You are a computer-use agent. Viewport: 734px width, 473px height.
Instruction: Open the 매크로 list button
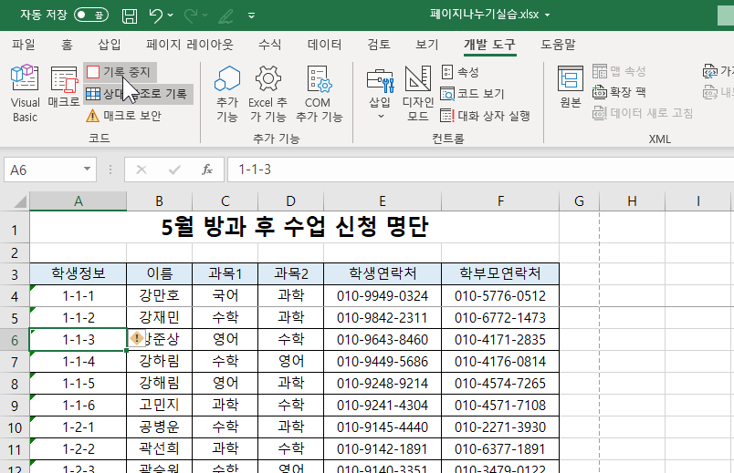(64, 87)
